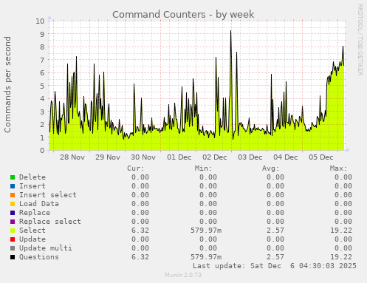Click the 'Update' legend label

click(x=32, y=239)
